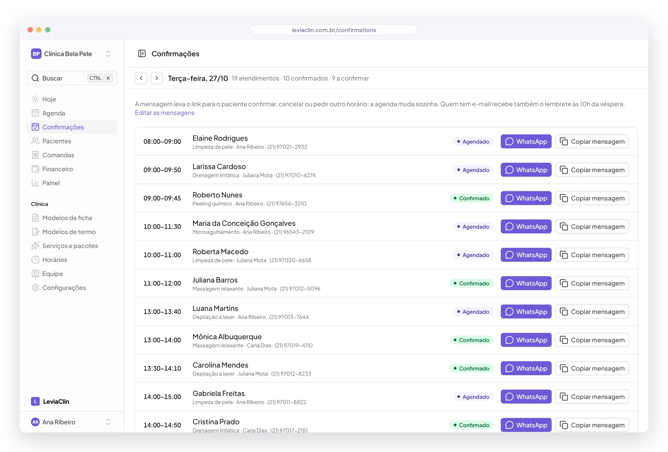Click the Agenda calendar icon
This screenshot has width=668, height=452.
coord(35,113)
